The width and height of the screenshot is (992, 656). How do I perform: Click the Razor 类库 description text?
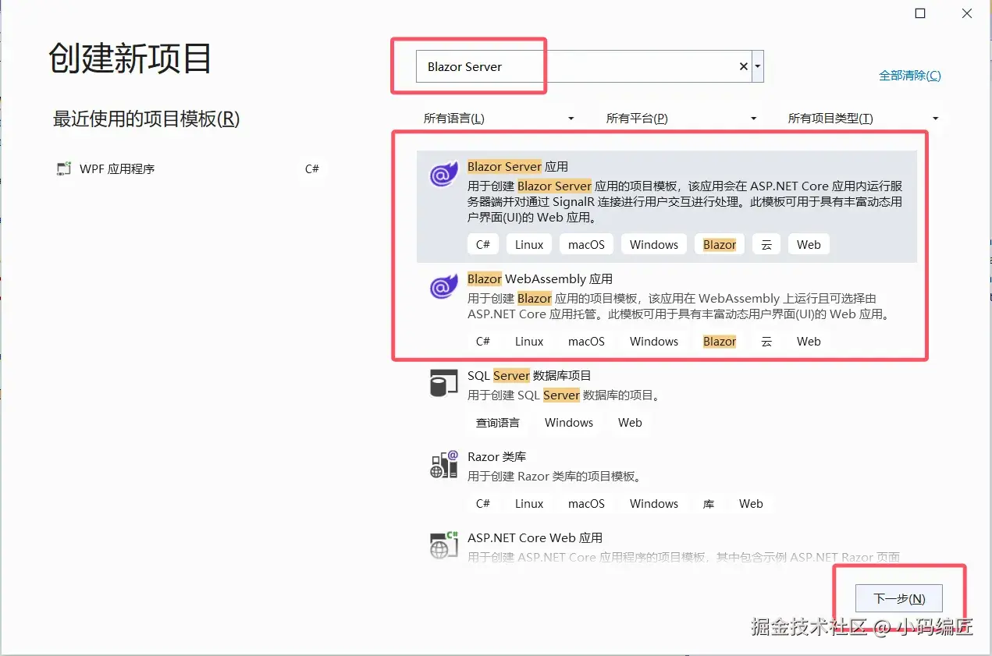[554, 477]
